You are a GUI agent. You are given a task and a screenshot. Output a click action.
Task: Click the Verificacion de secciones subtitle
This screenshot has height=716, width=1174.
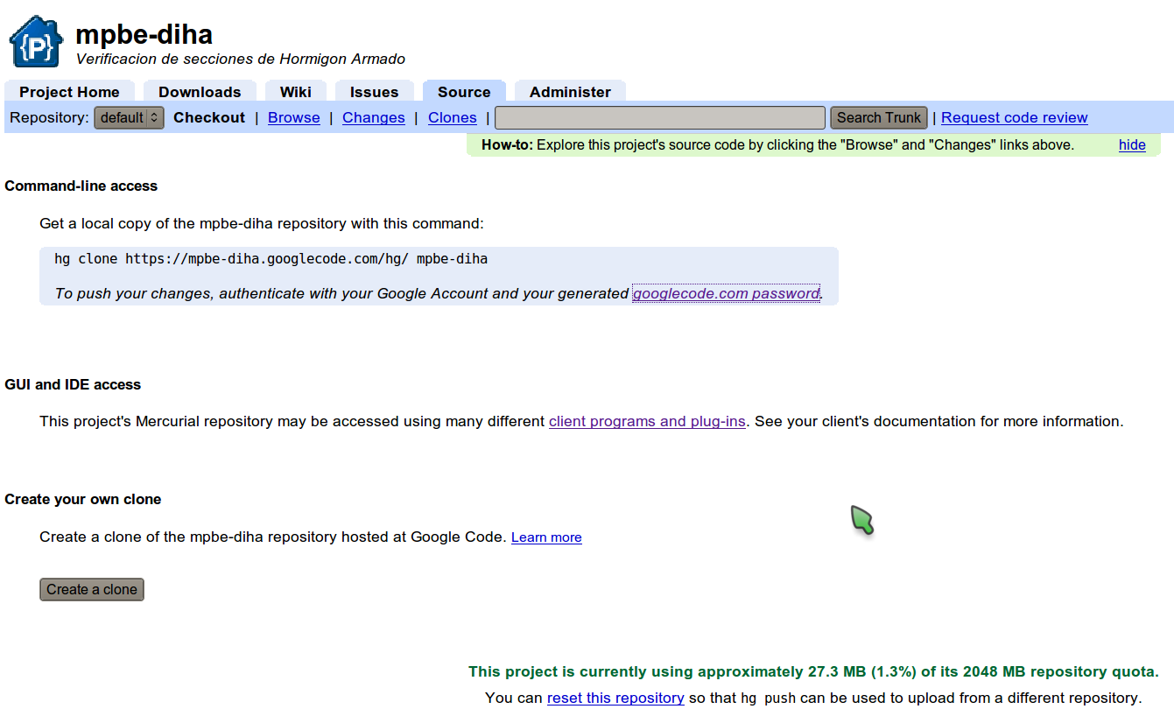[241, 60]
